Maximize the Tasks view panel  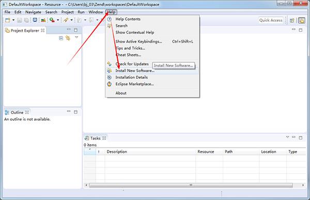point(301,137)
